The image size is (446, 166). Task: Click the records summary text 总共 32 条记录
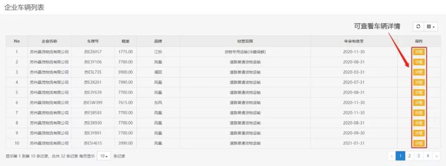[64, 156]
